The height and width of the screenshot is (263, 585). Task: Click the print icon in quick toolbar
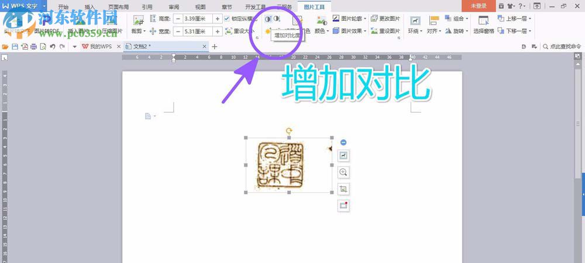click(33, 47)
